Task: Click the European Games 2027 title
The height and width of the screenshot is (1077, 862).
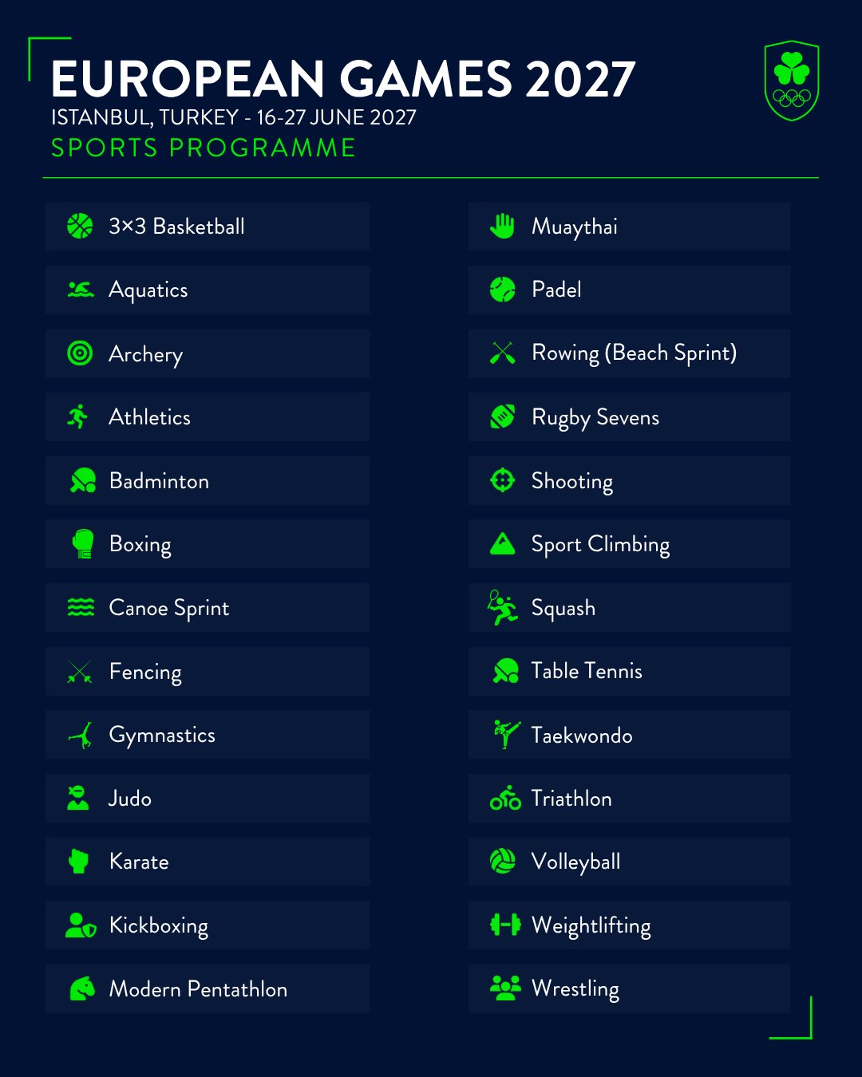Action: (x=343, y=79)
